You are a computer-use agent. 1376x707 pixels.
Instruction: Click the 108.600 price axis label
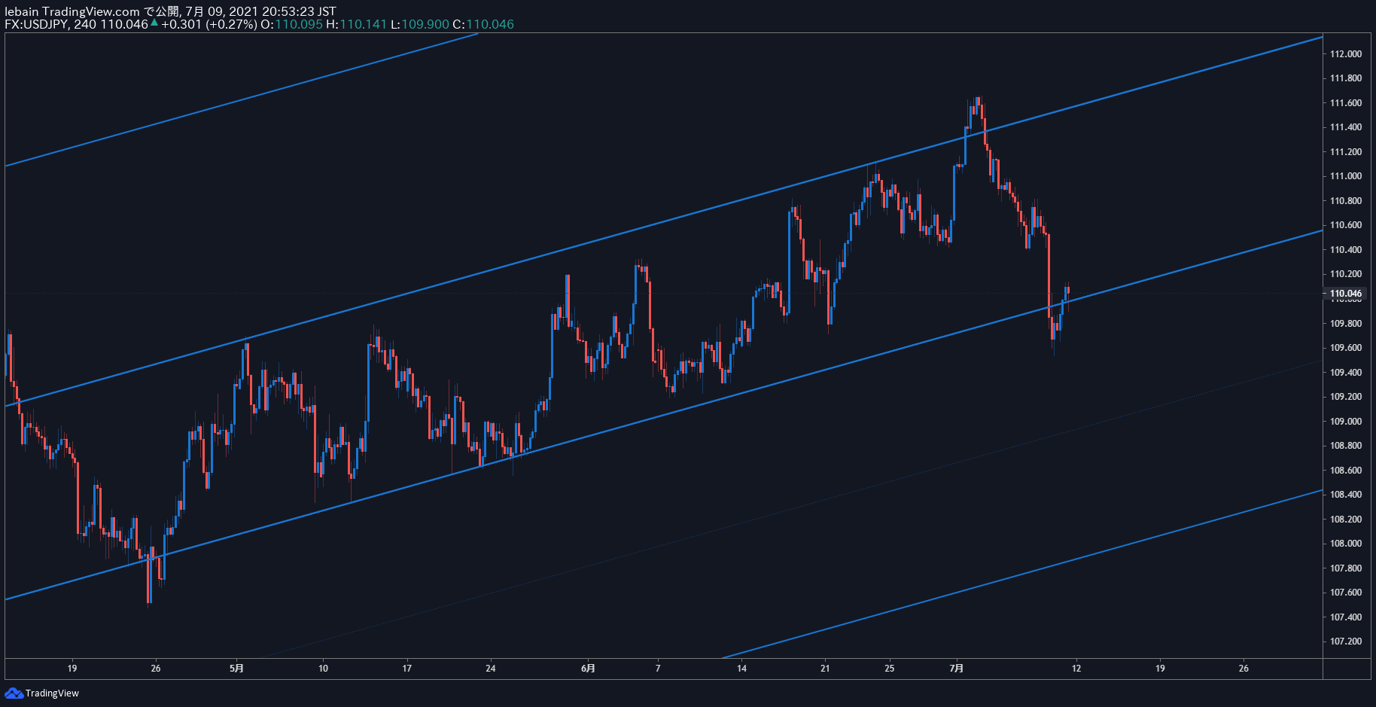tap(1345, 471)
